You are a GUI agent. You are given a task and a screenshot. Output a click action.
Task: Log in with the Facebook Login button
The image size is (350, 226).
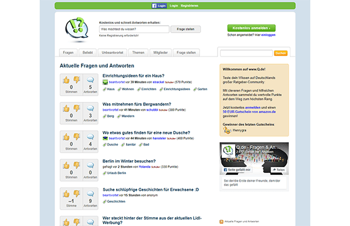pos(159,6)
